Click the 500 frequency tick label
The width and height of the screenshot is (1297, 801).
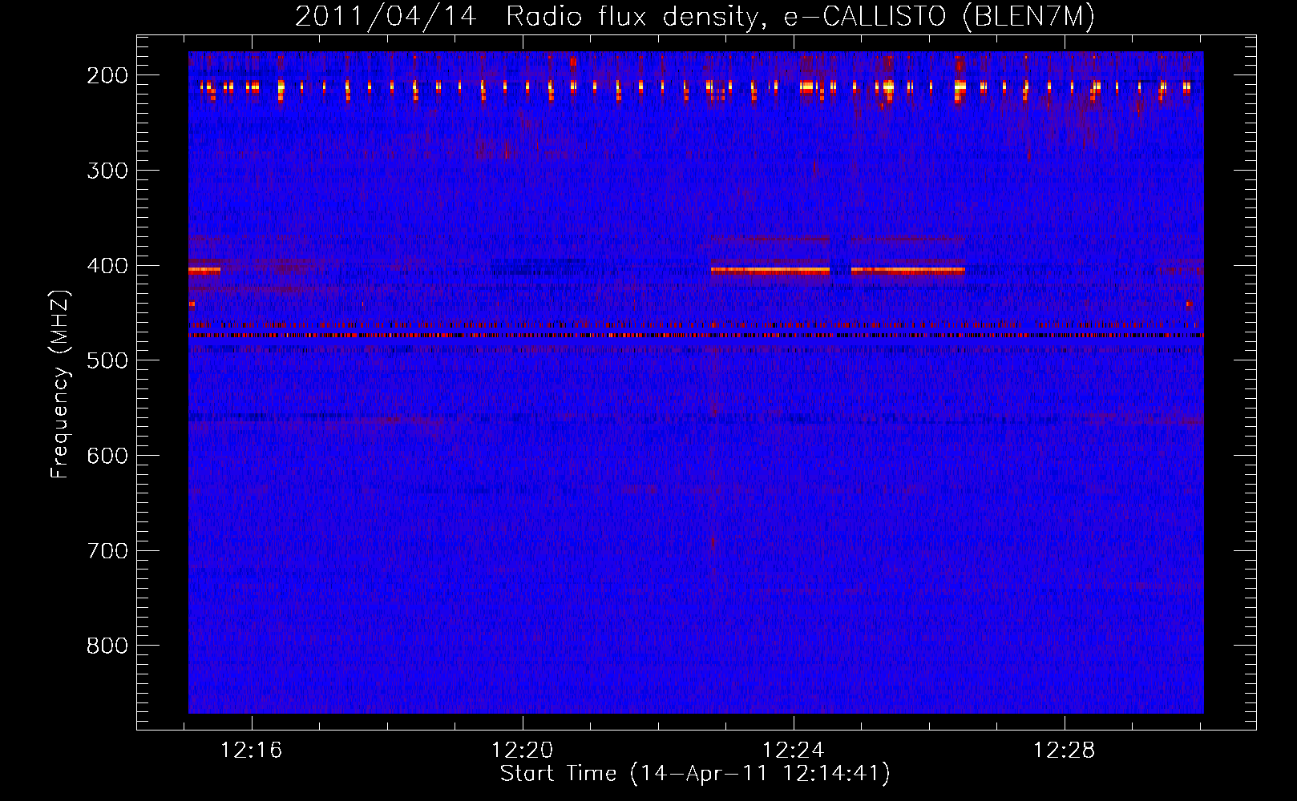[107, 360]
